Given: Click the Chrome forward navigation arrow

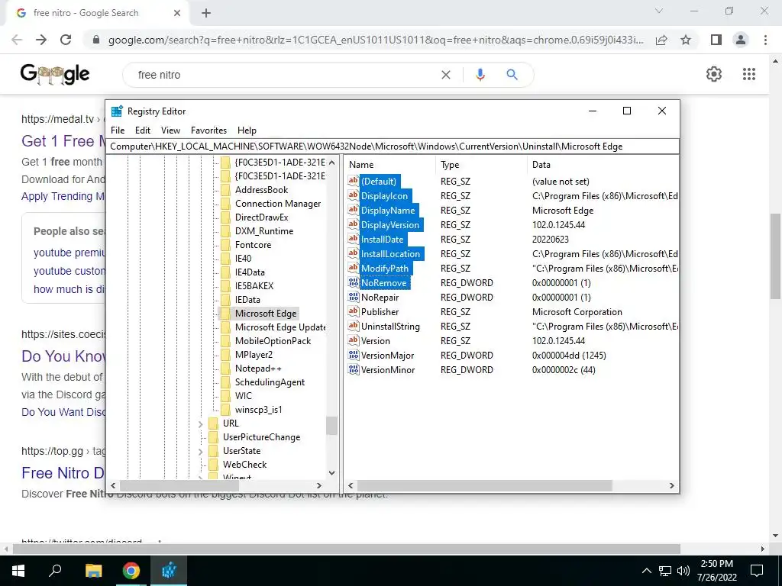Looking at the screenshot, I should point(41,40).
